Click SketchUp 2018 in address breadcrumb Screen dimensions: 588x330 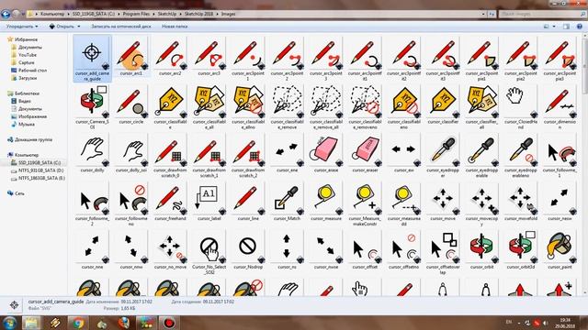pos(198,14)
